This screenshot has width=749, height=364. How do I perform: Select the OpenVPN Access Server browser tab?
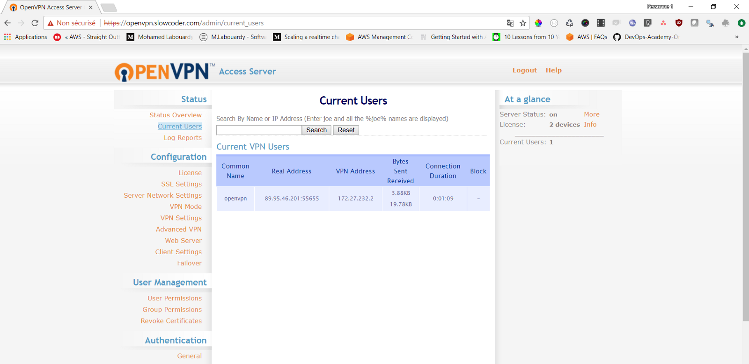[50, 7]
